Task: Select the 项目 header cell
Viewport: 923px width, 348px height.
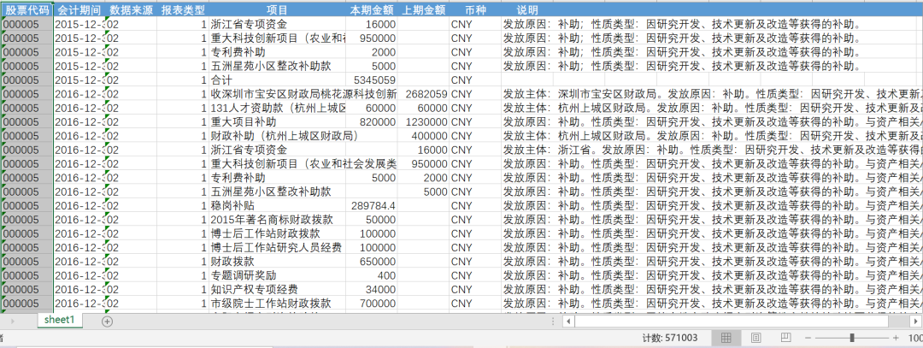Action: click(277, 10)
